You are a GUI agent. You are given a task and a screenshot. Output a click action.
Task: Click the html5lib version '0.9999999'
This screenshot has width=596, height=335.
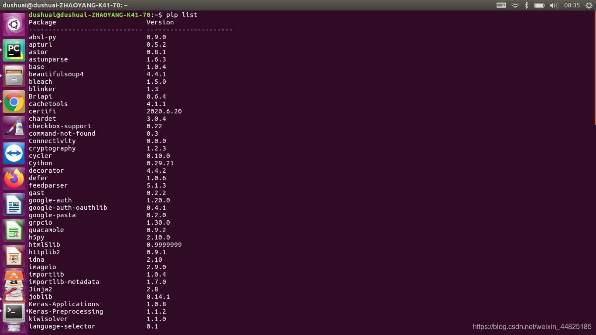[164, 245]
